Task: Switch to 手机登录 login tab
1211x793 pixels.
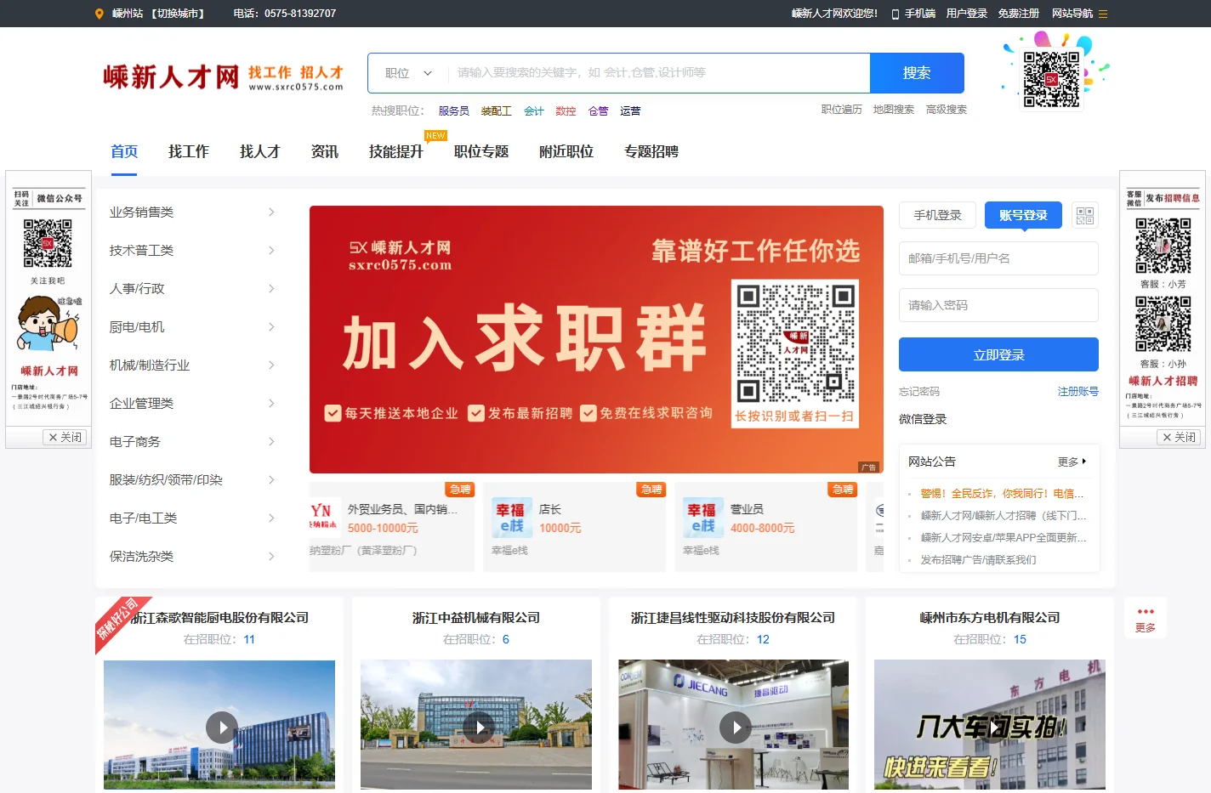Action: point(937,215)
